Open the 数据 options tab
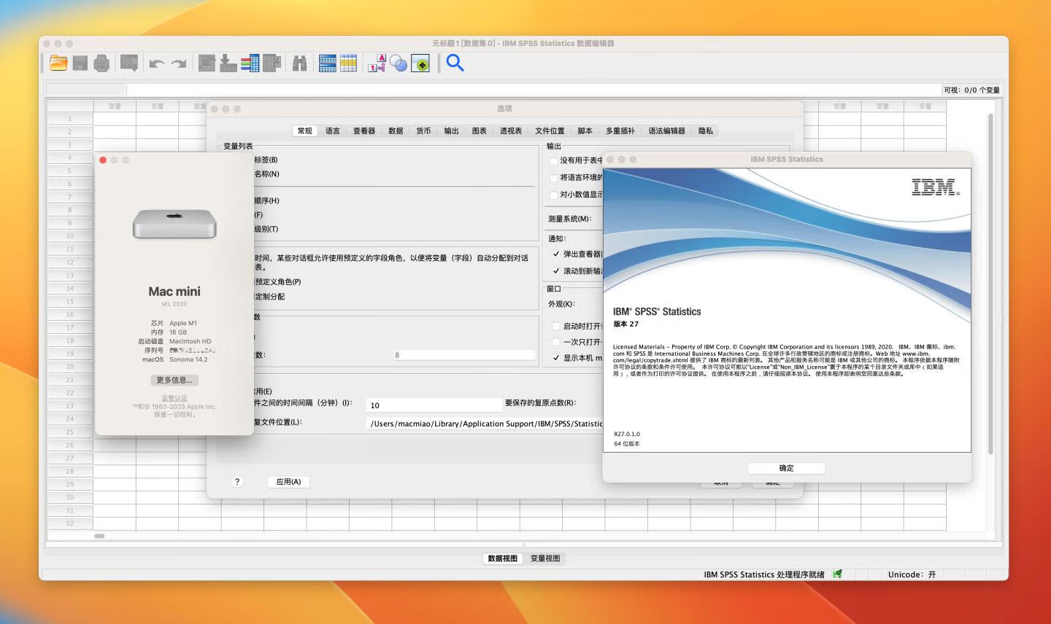1051x624 pixels. coord(396,130)
